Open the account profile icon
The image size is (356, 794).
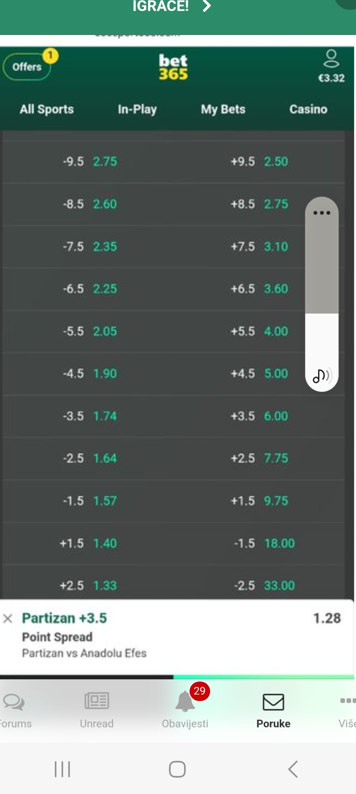(x=331, y=59)
